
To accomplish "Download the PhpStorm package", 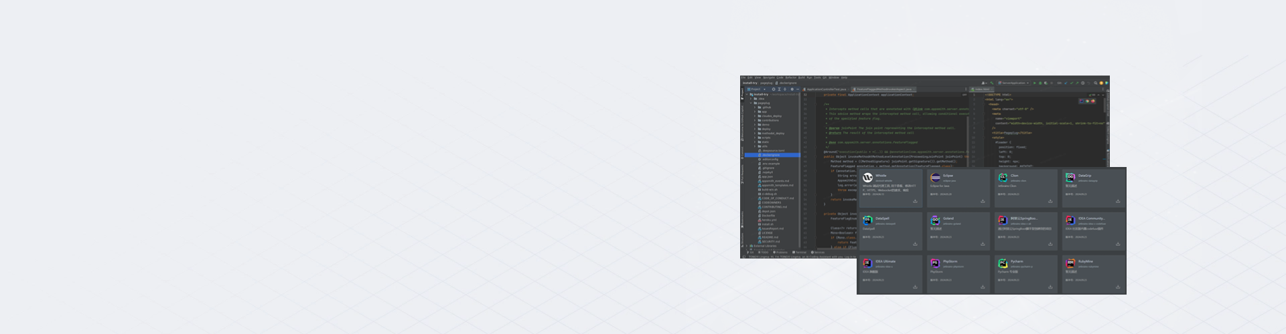I will (x=983, y=287).
